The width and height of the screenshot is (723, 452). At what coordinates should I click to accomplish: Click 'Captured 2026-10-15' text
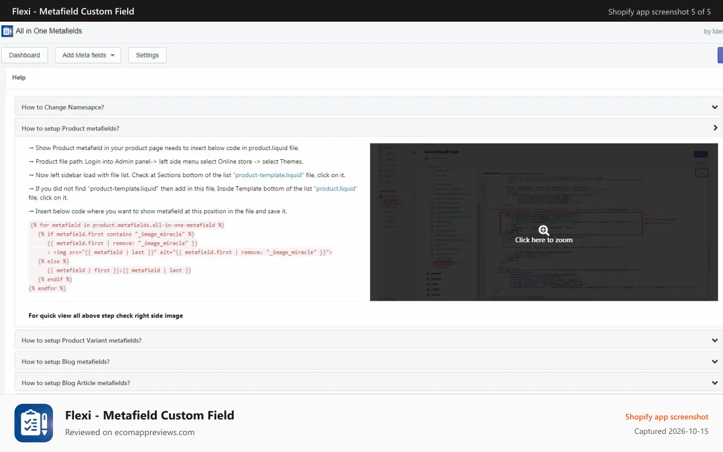[x=671, y=432]
